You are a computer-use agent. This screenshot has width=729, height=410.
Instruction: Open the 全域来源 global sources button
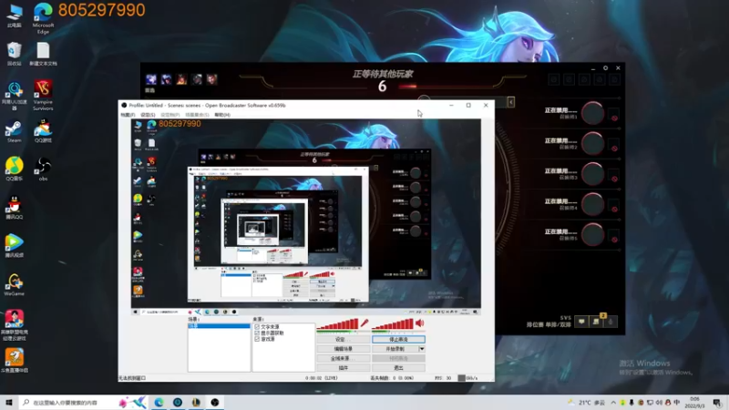pyautogui.click(x=344, y=358)
